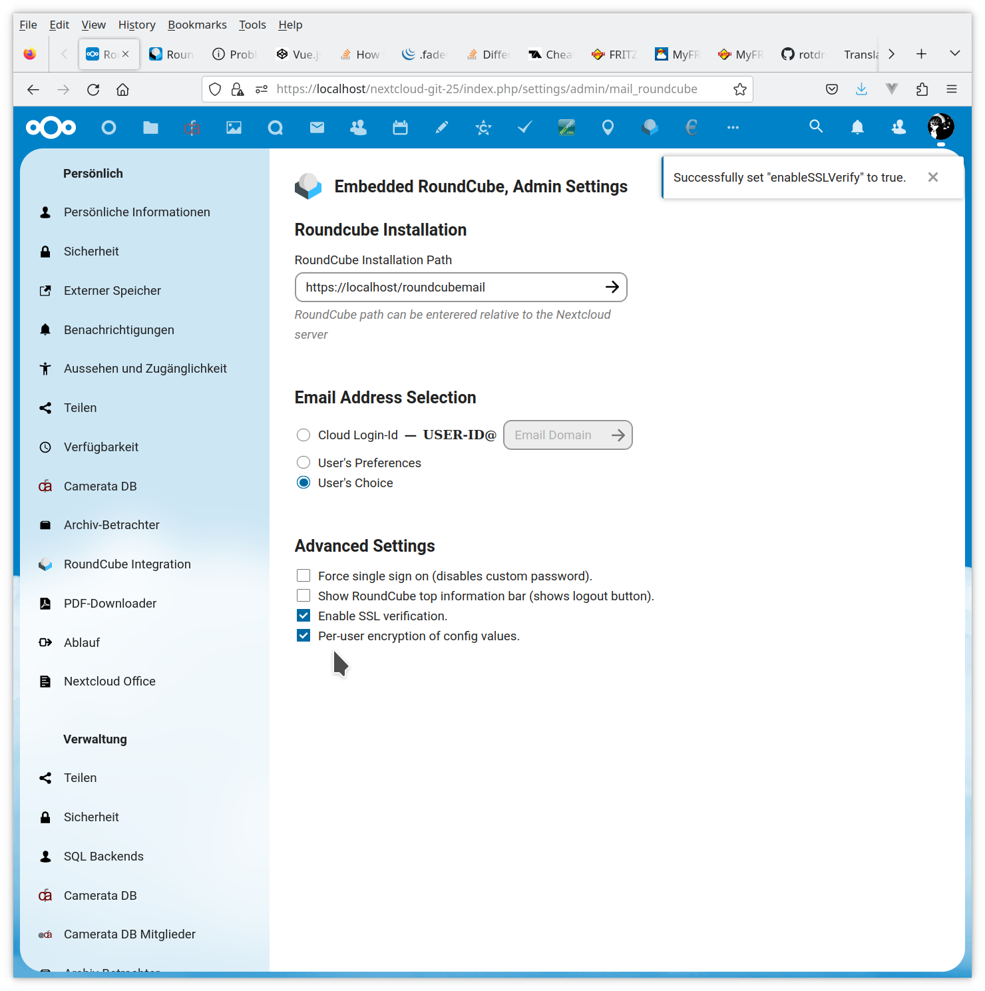Switch to the FRITZ browser tab
985x991 pixels.
[614, 55]
